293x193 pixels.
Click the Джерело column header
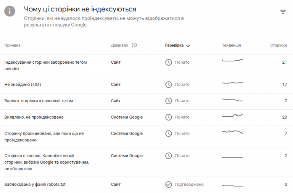119,45
